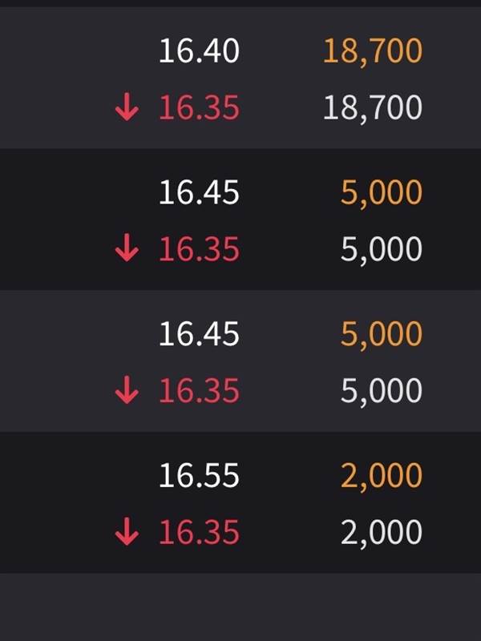481x641 pixels.
Task: Click the down arrow in the lighter grey 16.45 entry
Action: tap(127, 389)
